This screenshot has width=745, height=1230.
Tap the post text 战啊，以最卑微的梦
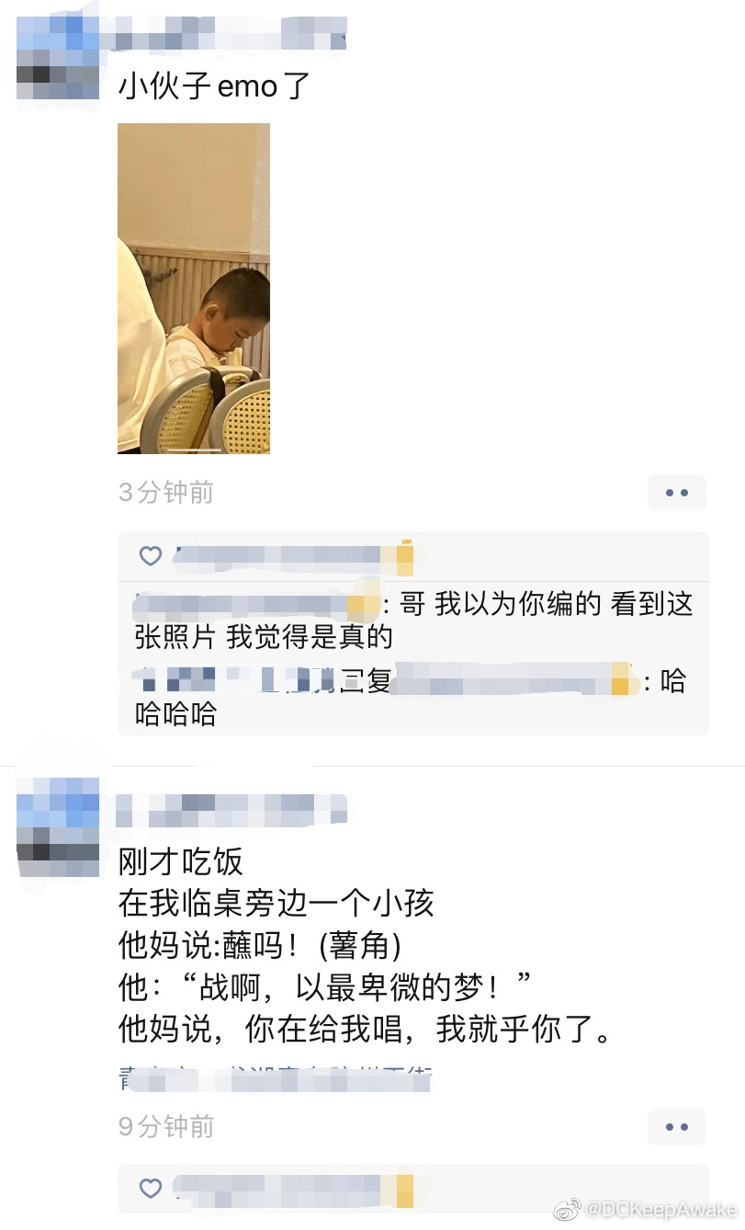coord(325,987)
